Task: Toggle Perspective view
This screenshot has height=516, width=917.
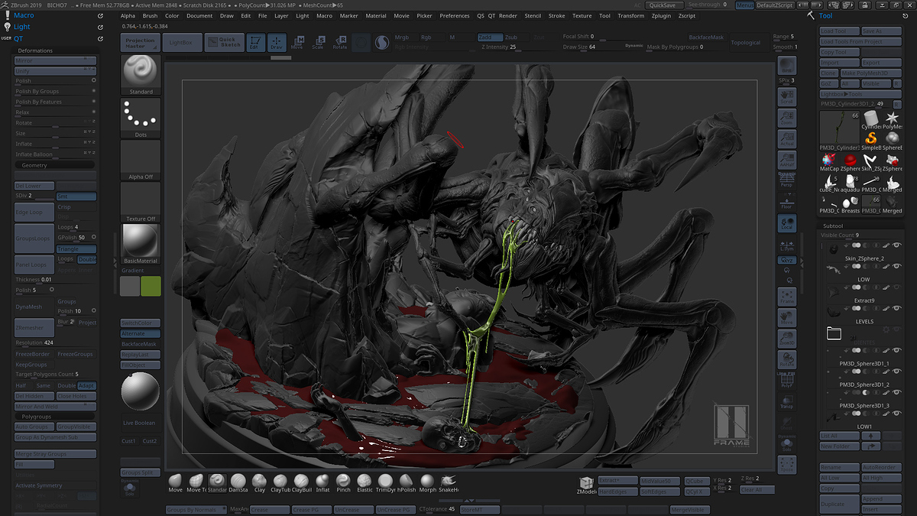Action: (786, 182)
